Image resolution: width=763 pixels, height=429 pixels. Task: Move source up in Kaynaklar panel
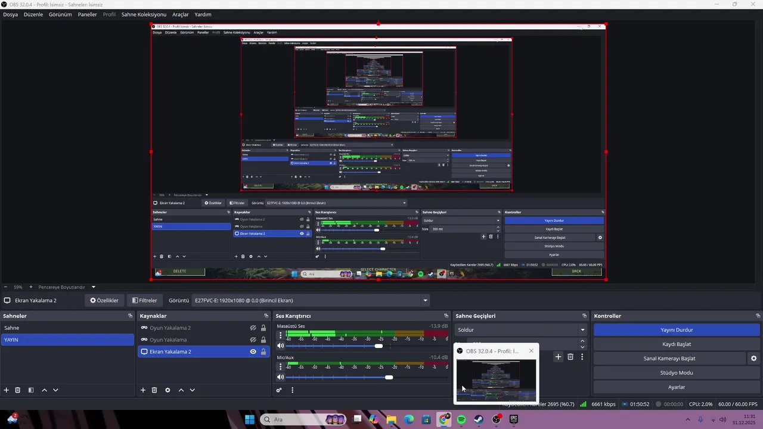(x=181, y=390)
